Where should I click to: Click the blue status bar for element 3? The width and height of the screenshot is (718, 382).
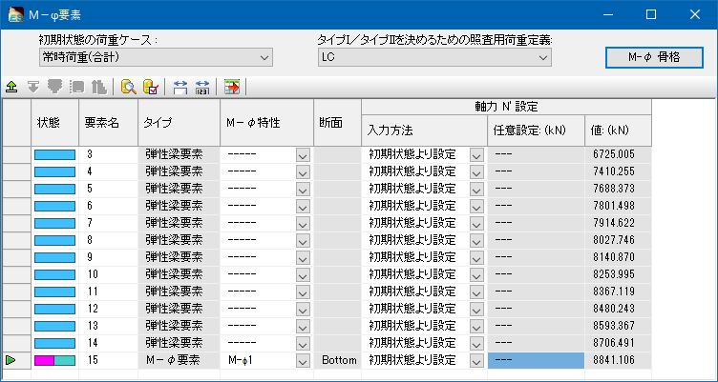[55, 155]
